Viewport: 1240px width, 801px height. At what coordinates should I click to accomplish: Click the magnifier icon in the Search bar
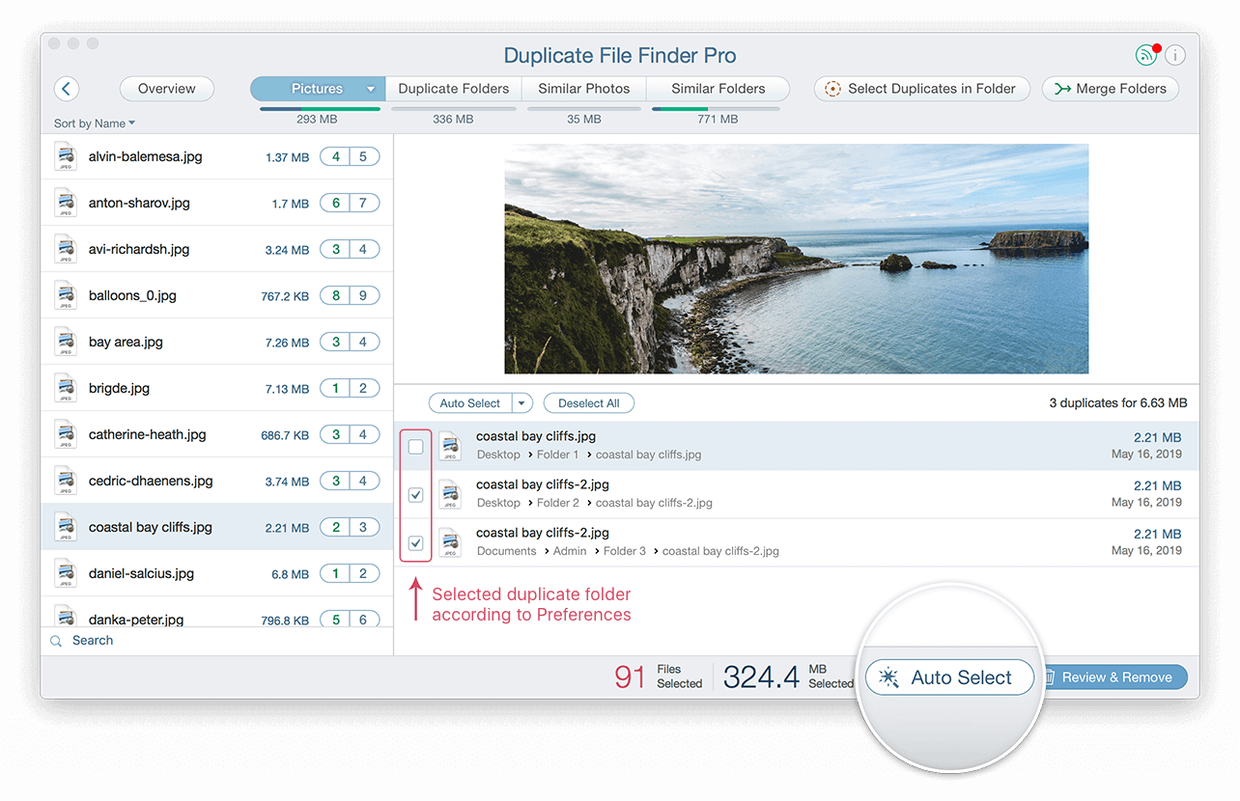pos(55,640)
